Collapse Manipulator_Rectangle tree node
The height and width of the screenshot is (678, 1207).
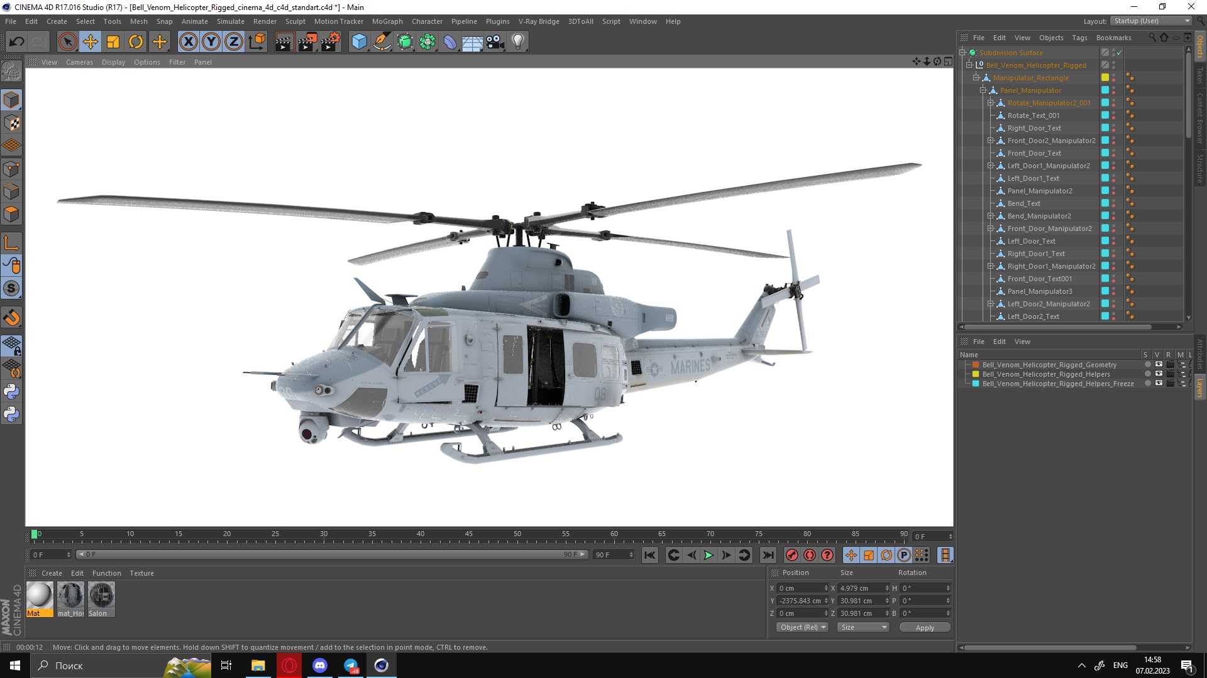[976, 78]
